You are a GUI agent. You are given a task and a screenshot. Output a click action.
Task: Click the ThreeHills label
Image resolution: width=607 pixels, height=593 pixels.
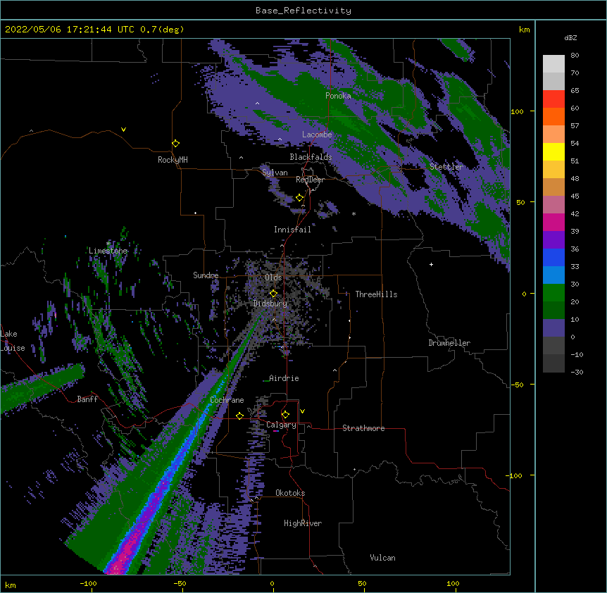click(376, 294)
